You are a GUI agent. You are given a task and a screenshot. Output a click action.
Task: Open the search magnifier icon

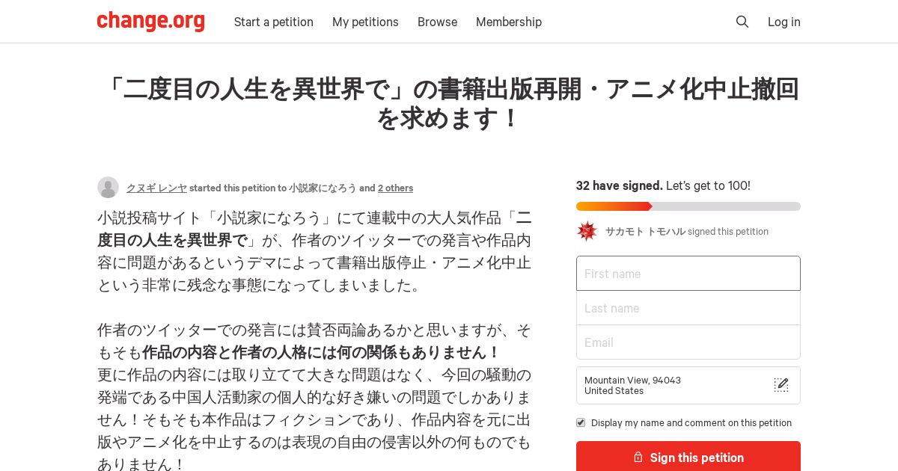742,22
